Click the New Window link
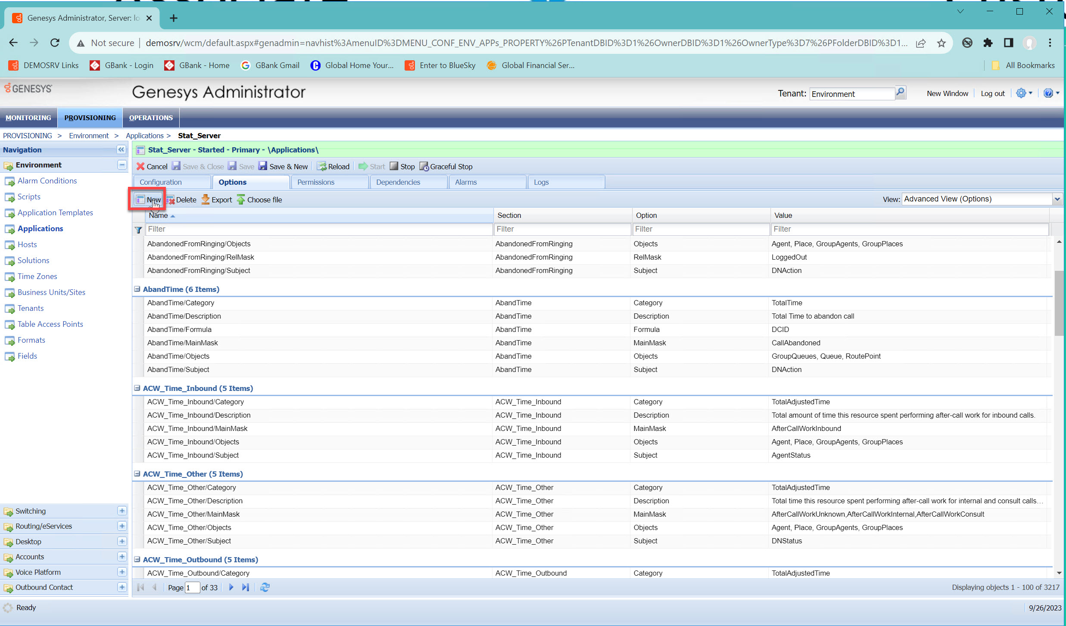The width and height of the screenshot is (1066, 626). click(x=947, y=93)
